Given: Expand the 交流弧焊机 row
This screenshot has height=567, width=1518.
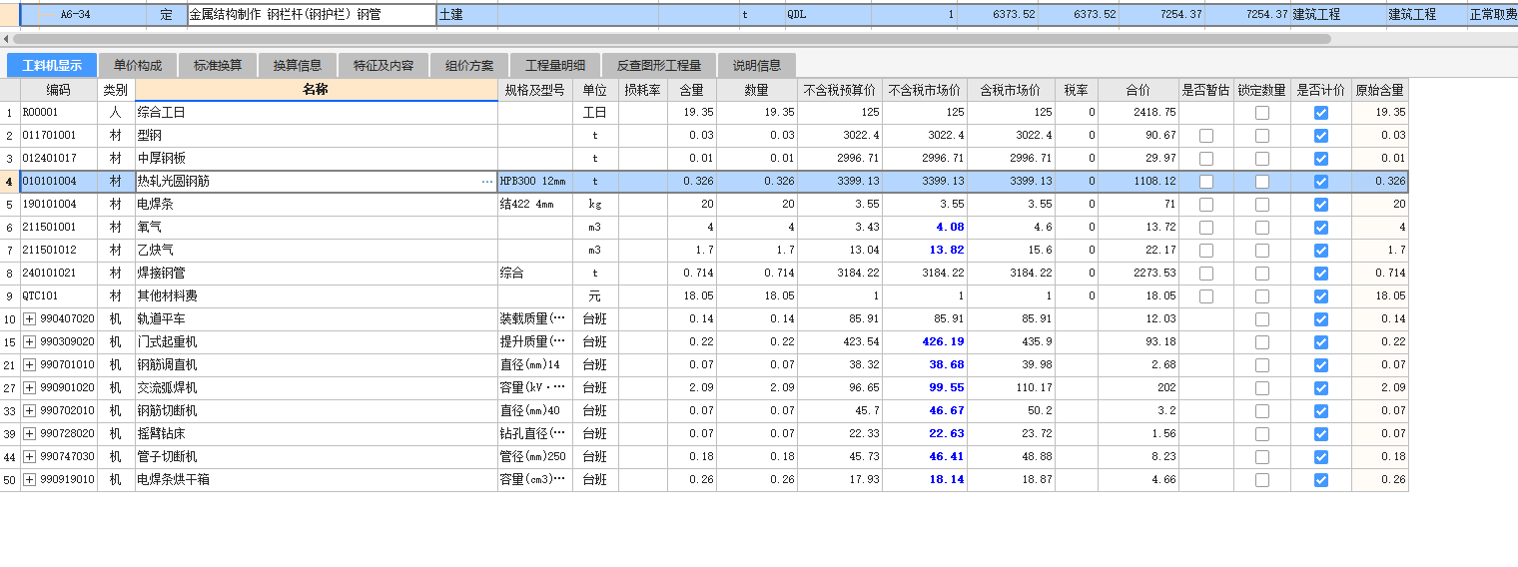Looking at the screenshot, I should point(29,388).
